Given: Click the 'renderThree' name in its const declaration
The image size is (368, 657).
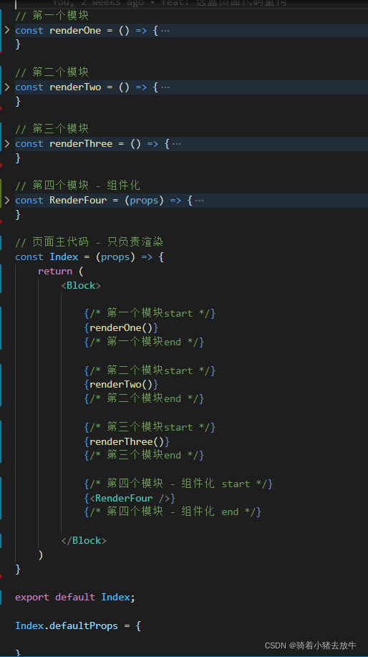Looking at the screenshot, I should coord(81,144).
